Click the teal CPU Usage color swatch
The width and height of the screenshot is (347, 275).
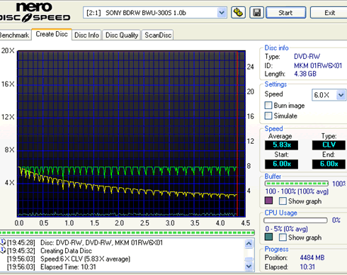[268, 237]
